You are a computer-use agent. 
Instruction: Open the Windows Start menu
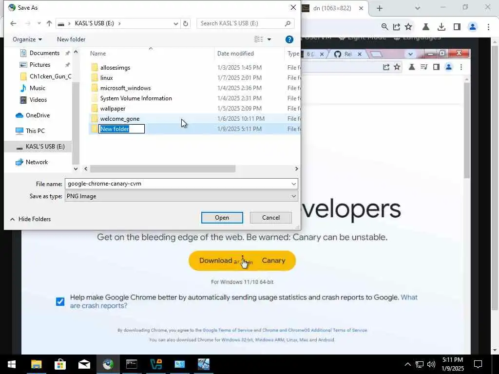tap(12, 364)
